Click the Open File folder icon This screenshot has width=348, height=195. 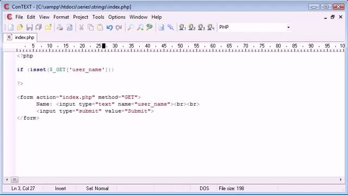[x=20, y=27]
